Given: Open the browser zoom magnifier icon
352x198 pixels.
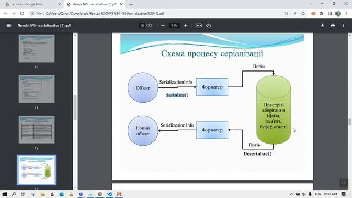Looking at the screenshot, I should pos(286,13).
